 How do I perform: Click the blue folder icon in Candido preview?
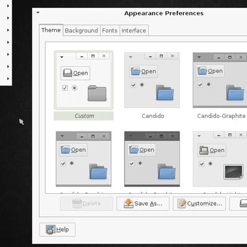tap(165, 93)
